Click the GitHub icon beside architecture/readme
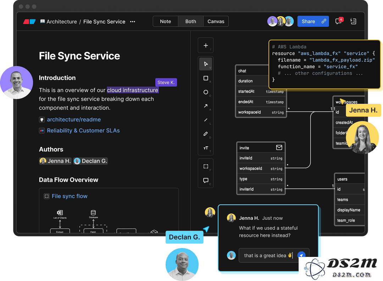 point(42,120)
